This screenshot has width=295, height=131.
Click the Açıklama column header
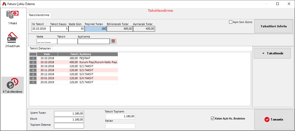pos(98,54)
